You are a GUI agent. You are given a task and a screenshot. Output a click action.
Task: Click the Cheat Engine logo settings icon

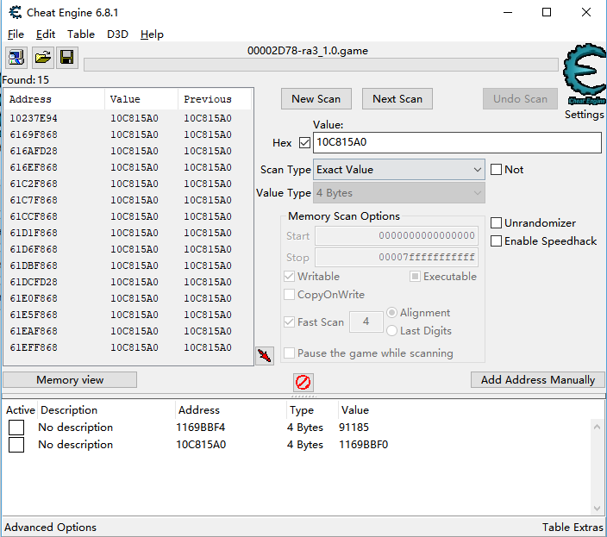tap(585, 74)
